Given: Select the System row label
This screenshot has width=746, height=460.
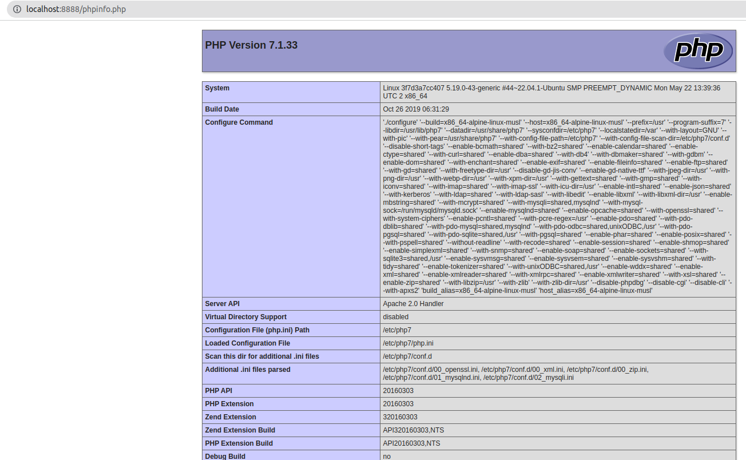Looking at the screenshot, I should [217, 88].
